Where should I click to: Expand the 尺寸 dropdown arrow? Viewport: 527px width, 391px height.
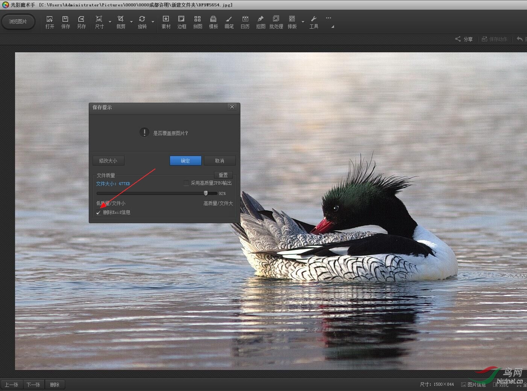(x=110, y=22)
